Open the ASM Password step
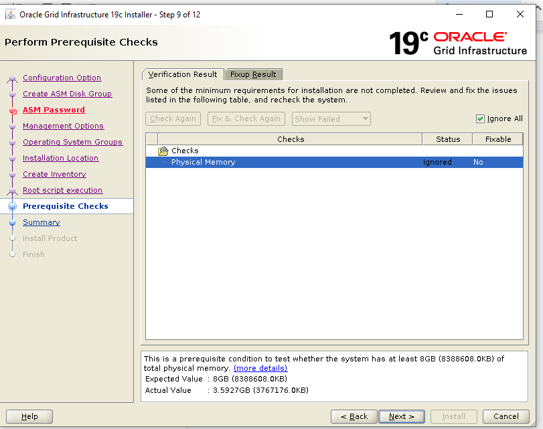 click(x=54, y=110)
